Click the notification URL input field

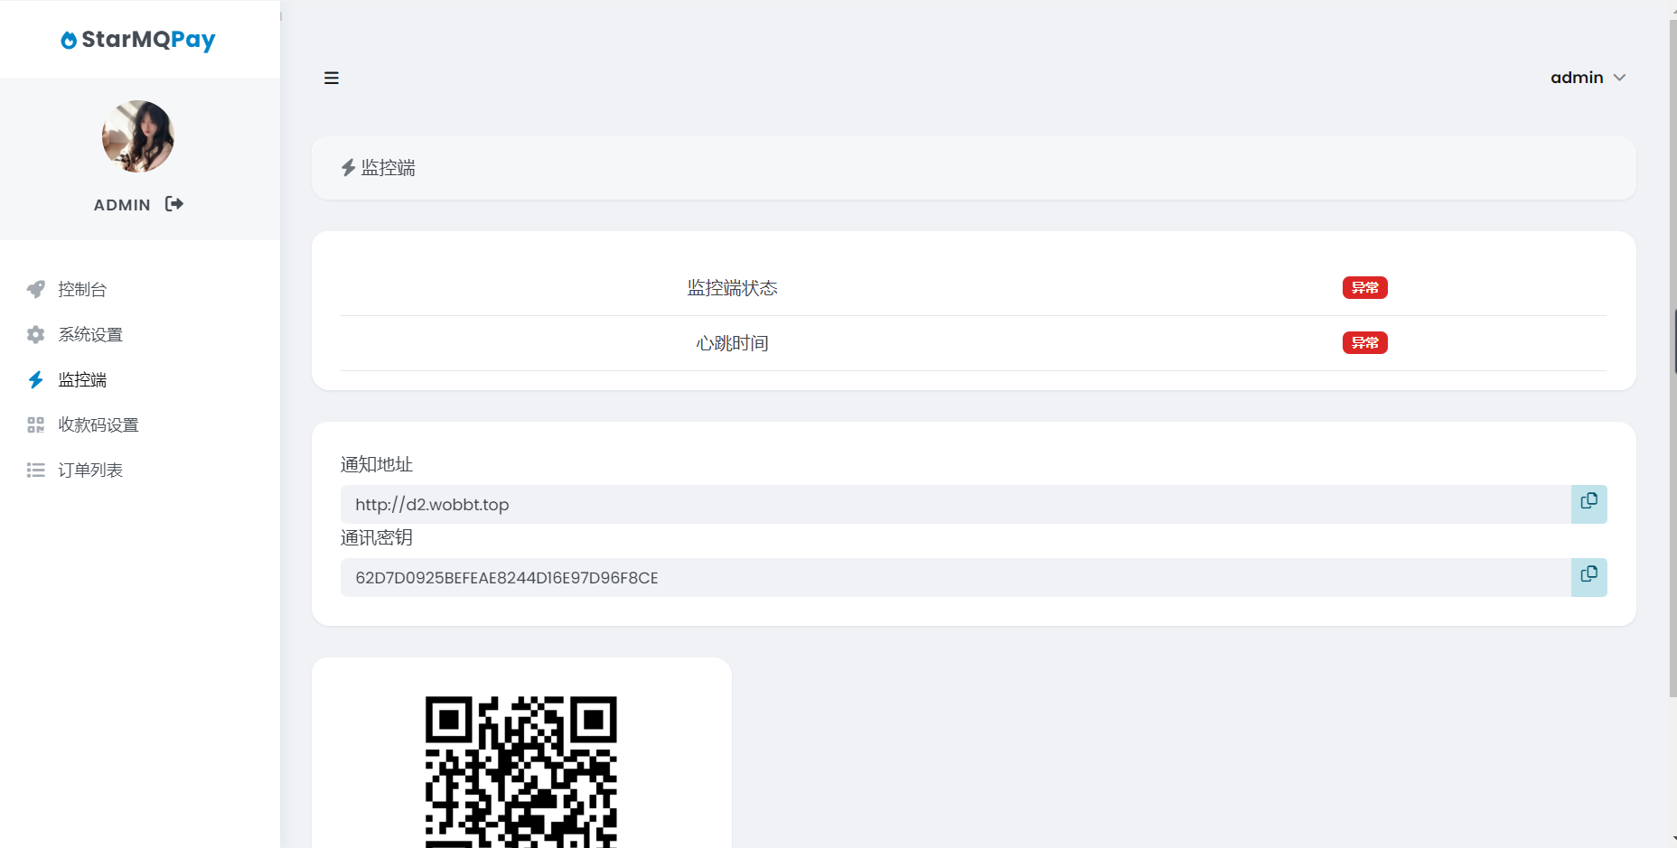click(813, 504)
